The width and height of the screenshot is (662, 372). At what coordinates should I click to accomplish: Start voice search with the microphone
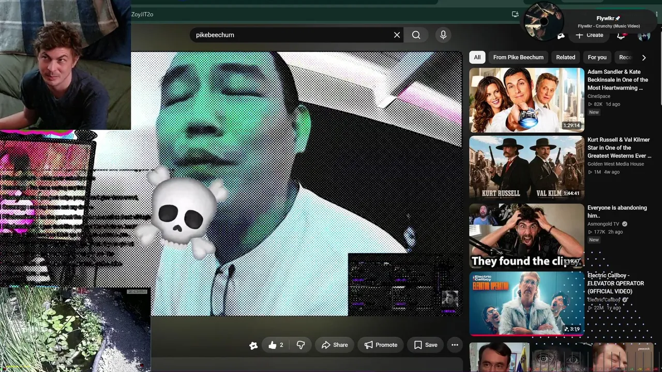443,35
